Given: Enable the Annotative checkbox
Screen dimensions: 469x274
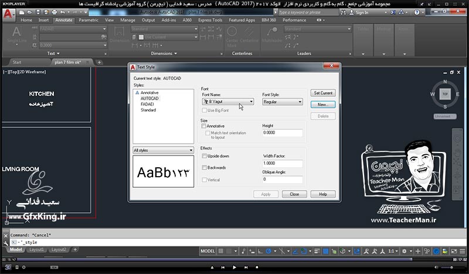Looking at the screenshot, I should point(204,126).
